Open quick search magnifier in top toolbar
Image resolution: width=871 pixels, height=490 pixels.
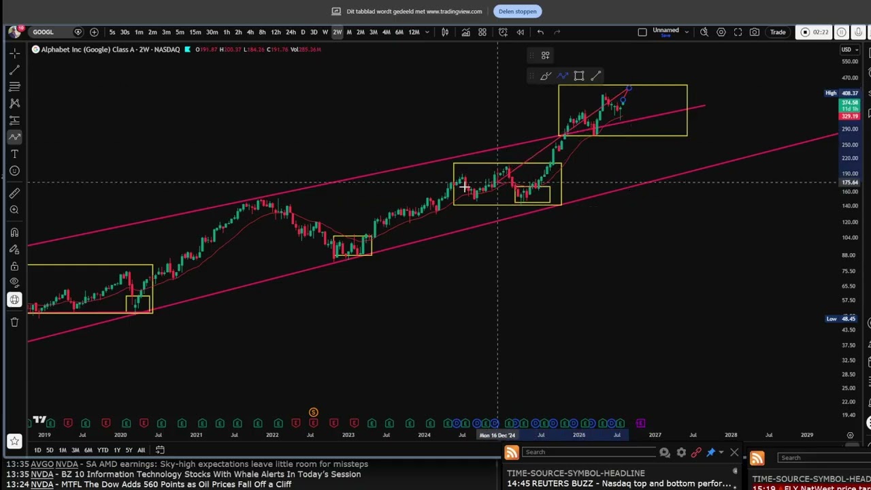click(704, 32)
